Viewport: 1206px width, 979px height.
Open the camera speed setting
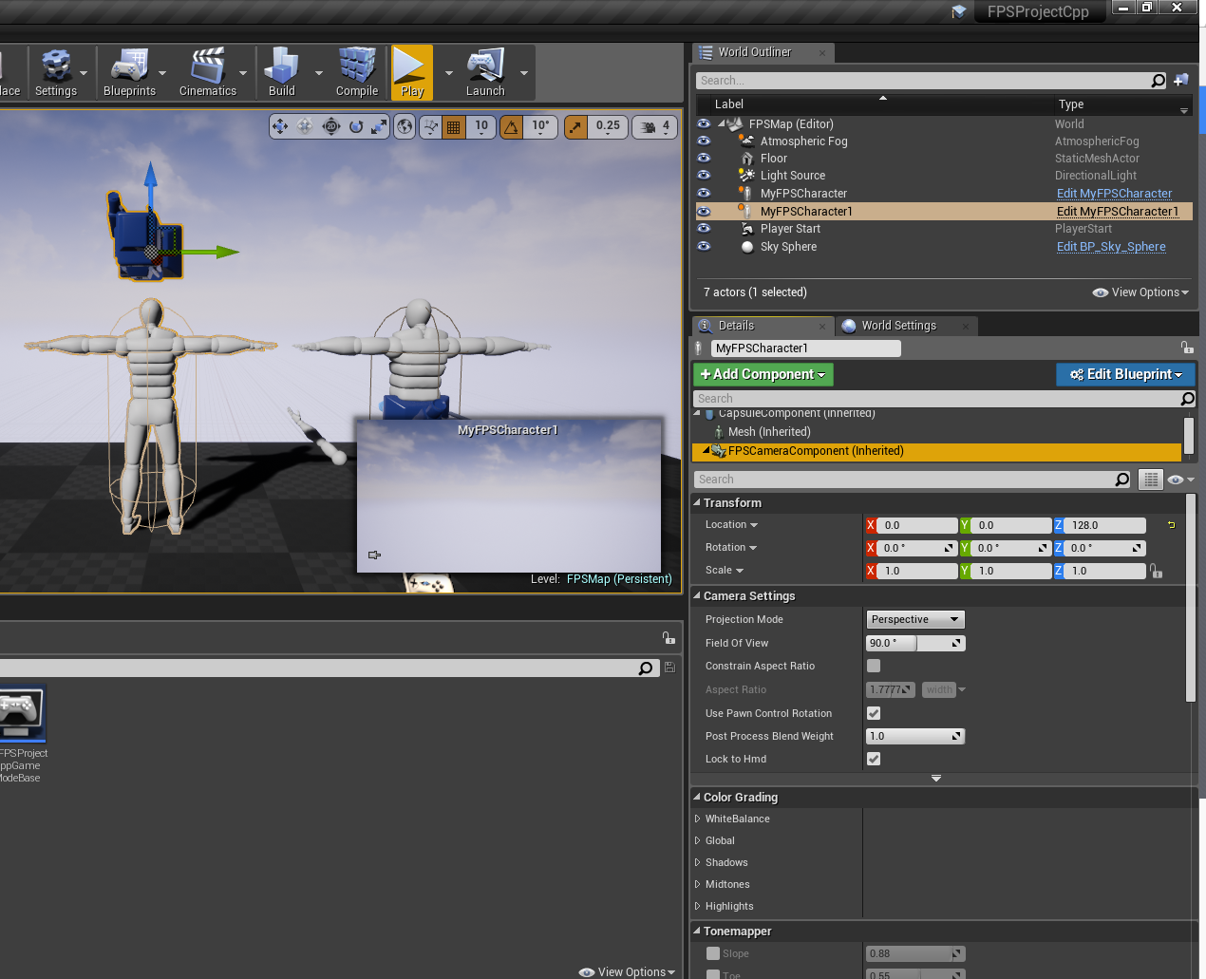(x=656, y=126)
